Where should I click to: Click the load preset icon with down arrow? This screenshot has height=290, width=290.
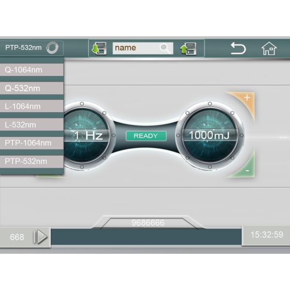coord(99,48)
